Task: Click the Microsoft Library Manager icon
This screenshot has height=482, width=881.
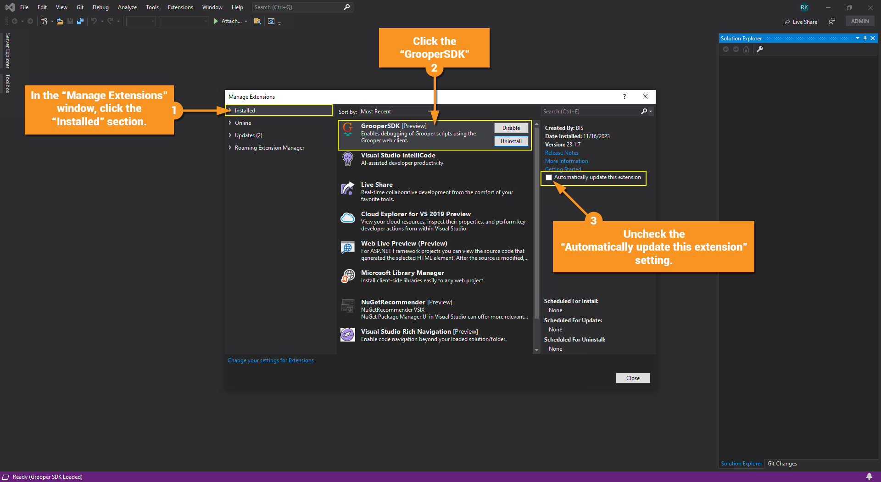Action: pos(348,276)
